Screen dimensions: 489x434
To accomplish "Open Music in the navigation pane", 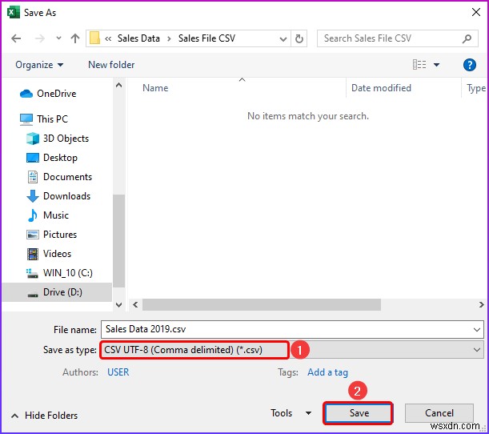I will [x=48, y=215].
